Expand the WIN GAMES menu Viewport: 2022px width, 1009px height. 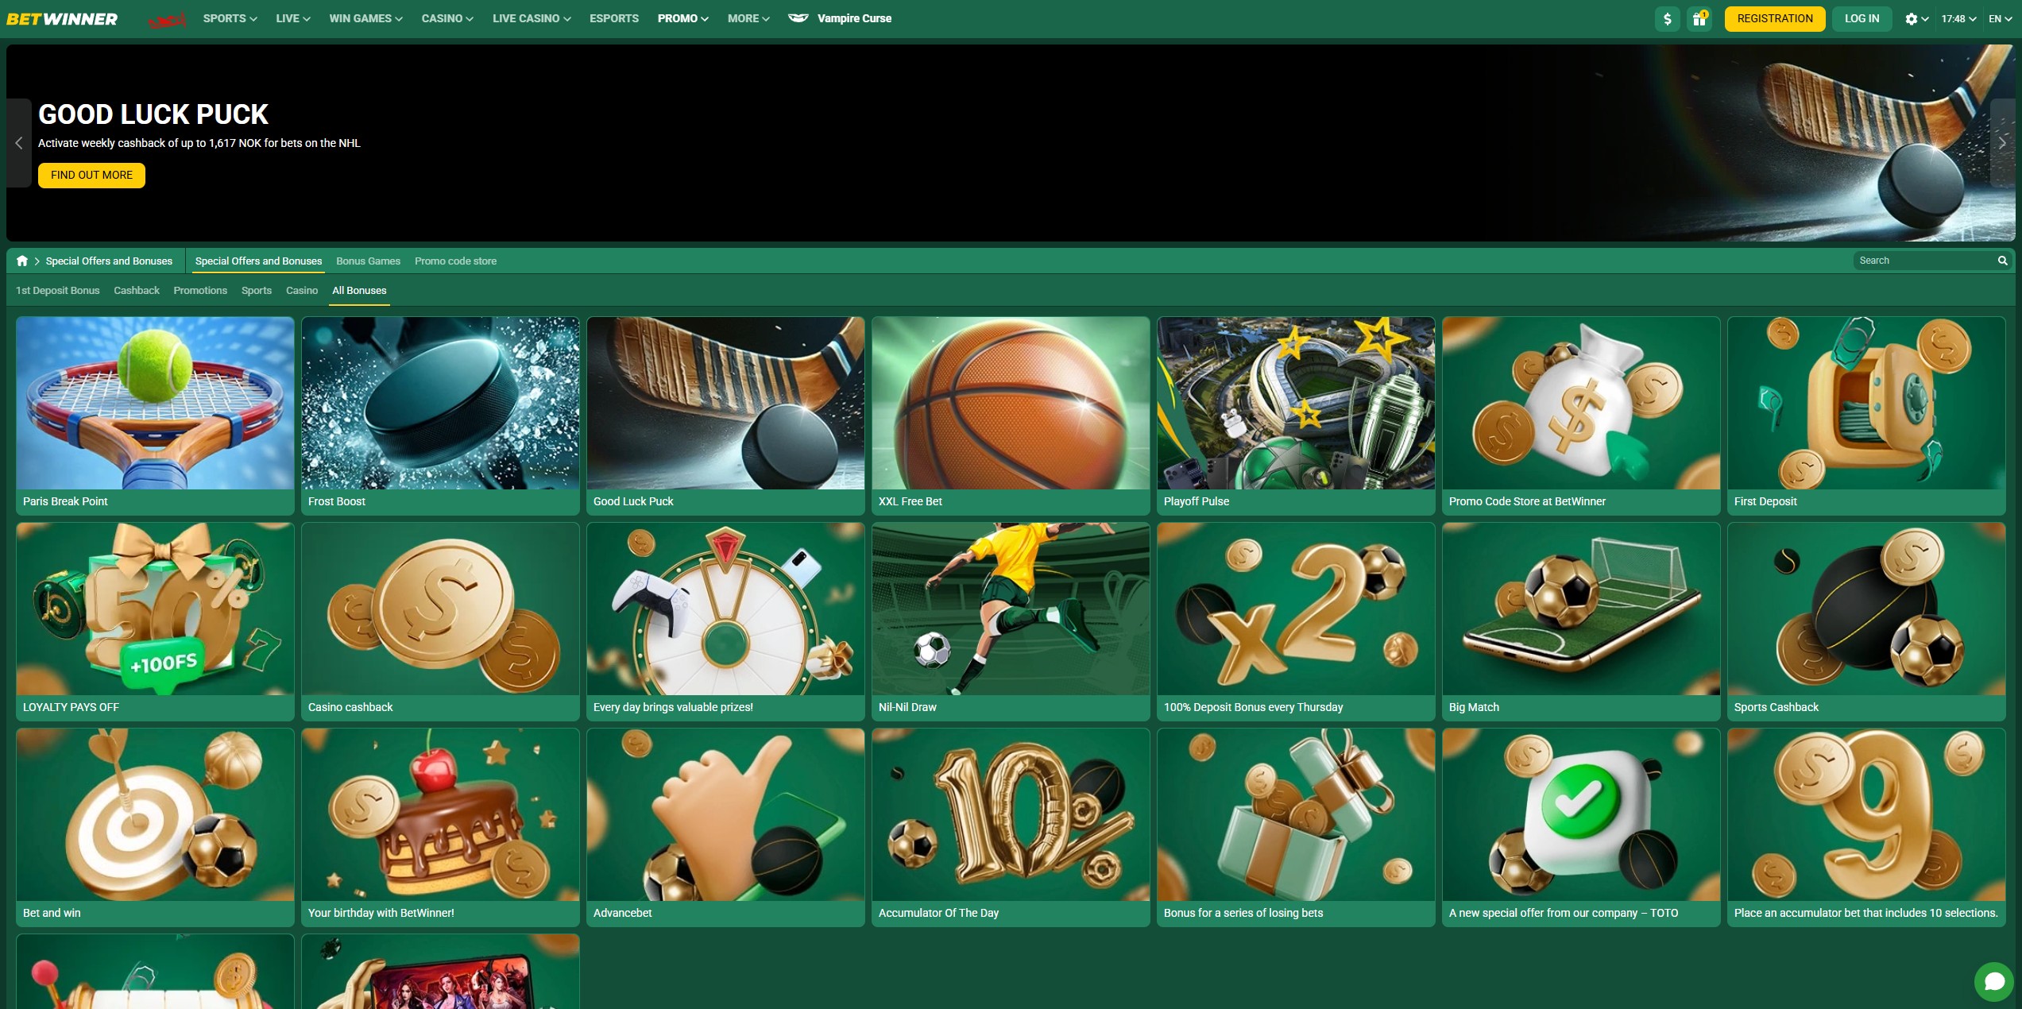pyautogui.click(x=365, y=18)
